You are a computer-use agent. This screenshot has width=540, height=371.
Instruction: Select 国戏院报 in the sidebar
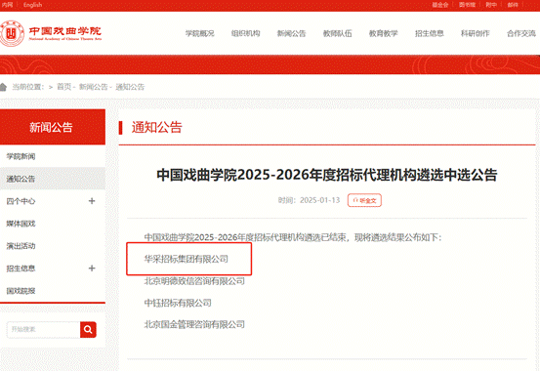(x=21, y=291)
